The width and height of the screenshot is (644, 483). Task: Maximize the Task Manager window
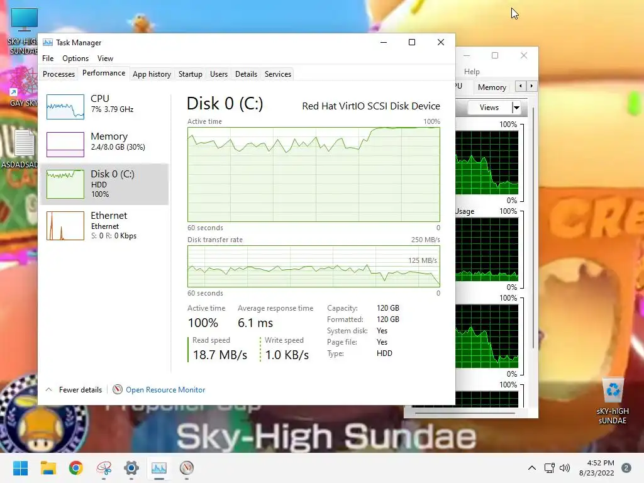pos(411,42)
